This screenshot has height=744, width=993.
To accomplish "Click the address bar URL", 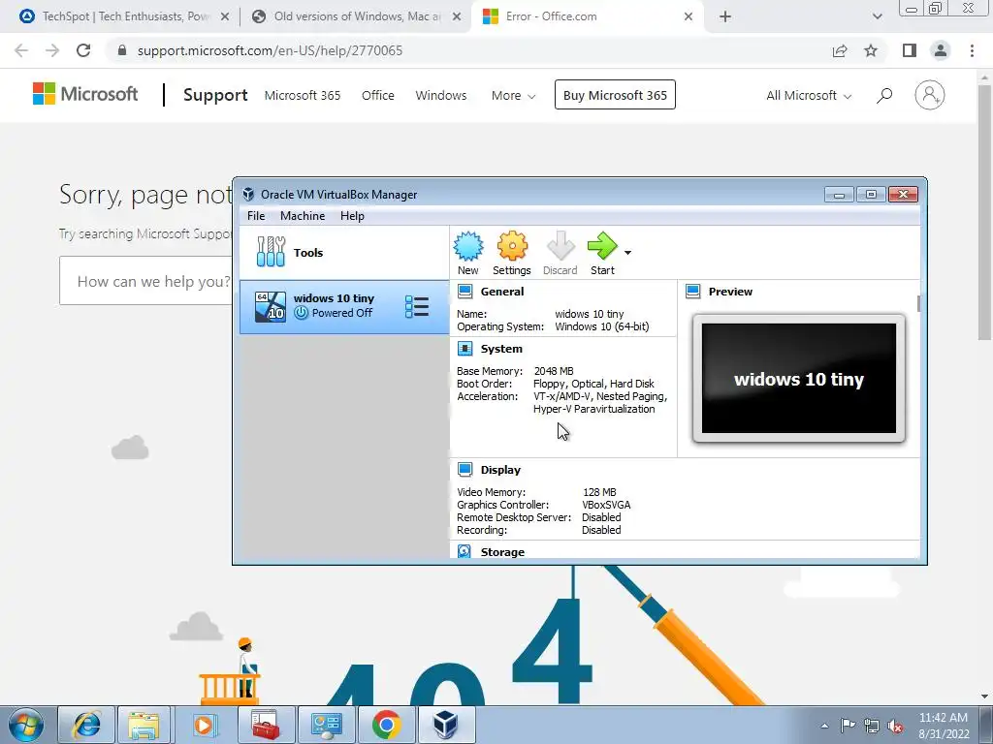I will click(x=270, y=50).
